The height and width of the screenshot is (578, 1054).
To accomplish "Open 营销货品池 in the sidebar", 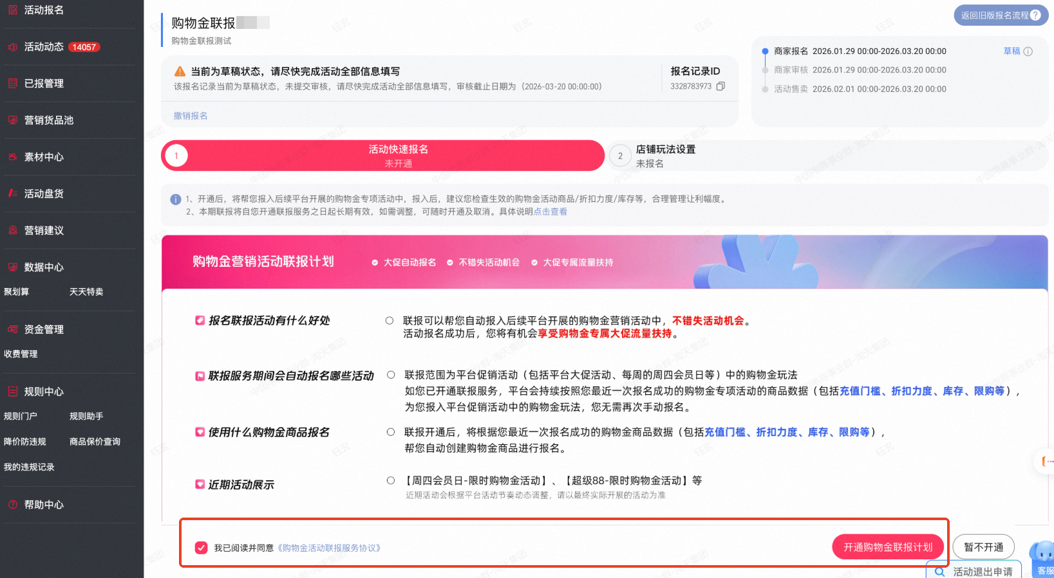I will pos(49,120).
